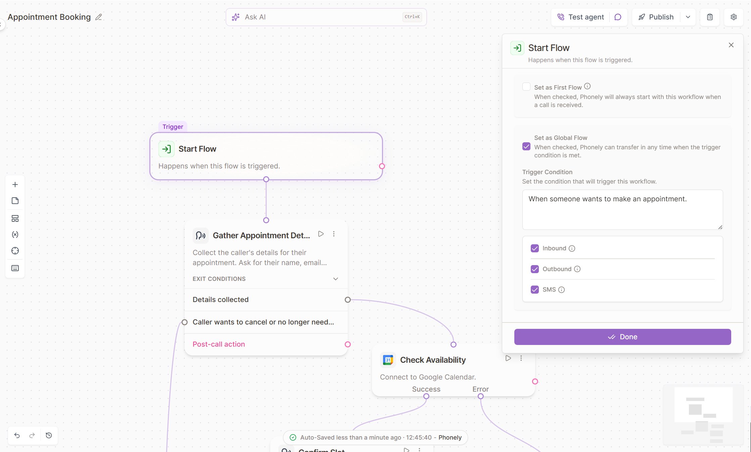
Task: Close the Start Flow panel
Action: [x=731, y=45]
